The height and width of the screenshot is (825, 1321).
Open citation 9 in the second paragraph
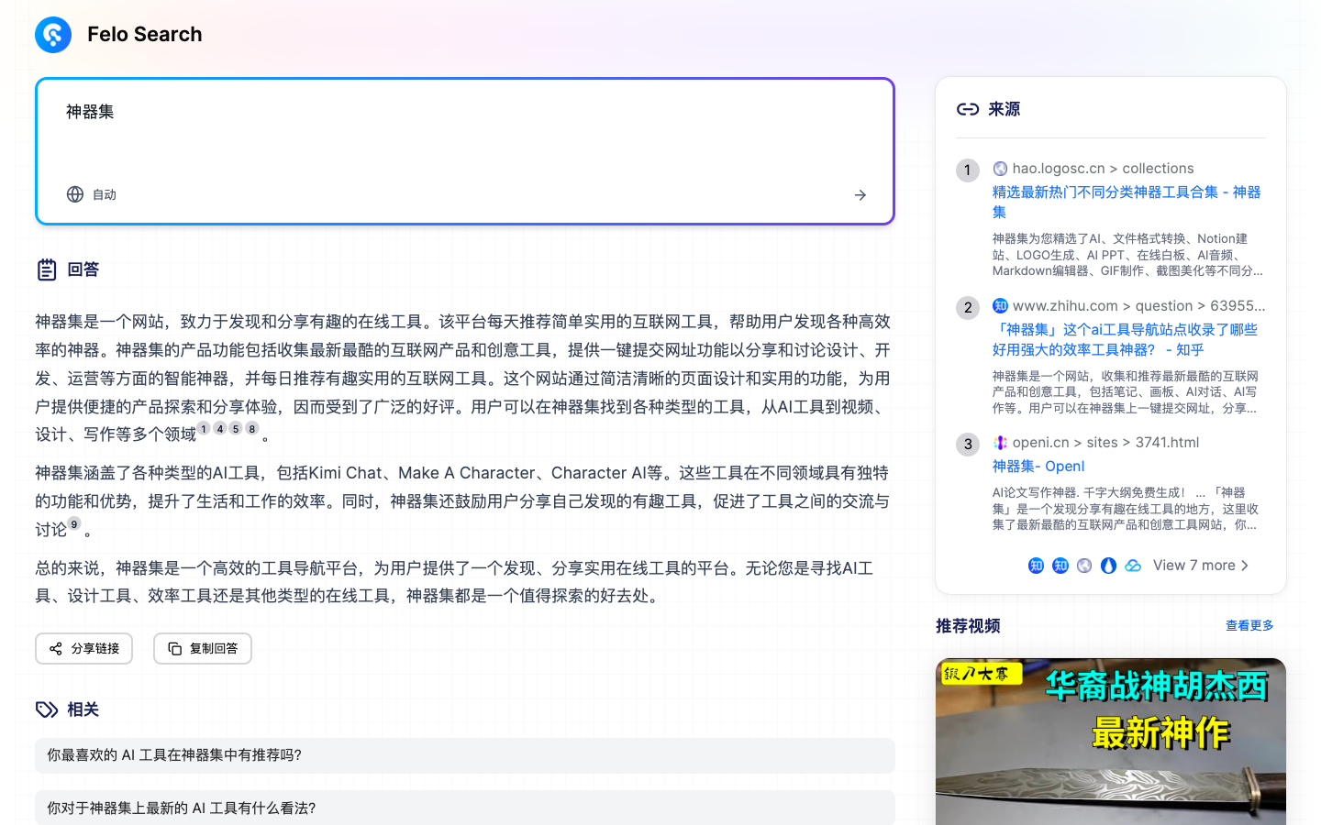(74, 523)
